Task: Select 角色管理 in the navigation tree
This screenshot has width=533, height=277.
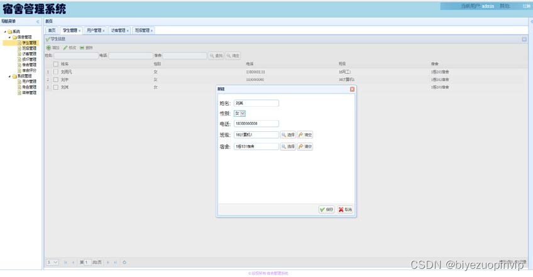Action: 30,87
